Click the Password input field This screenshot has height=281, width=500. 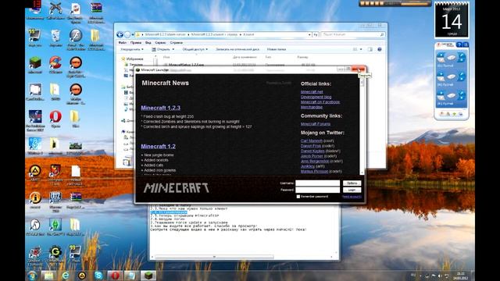[318, 190]
